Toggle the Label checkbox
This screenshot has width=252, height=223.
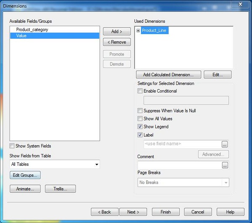pyautogui.click(x=140, y=135)
